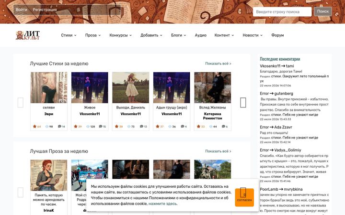Click the 22 июля 2026 14:07:06 timestamp
The height and width of the screenshot is (215, 345).
pyautogui.click(x=275, y=86)
